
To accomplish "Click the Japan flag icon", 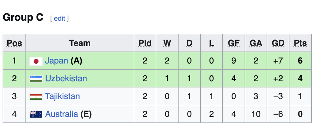I will click(x=36, y=61).
